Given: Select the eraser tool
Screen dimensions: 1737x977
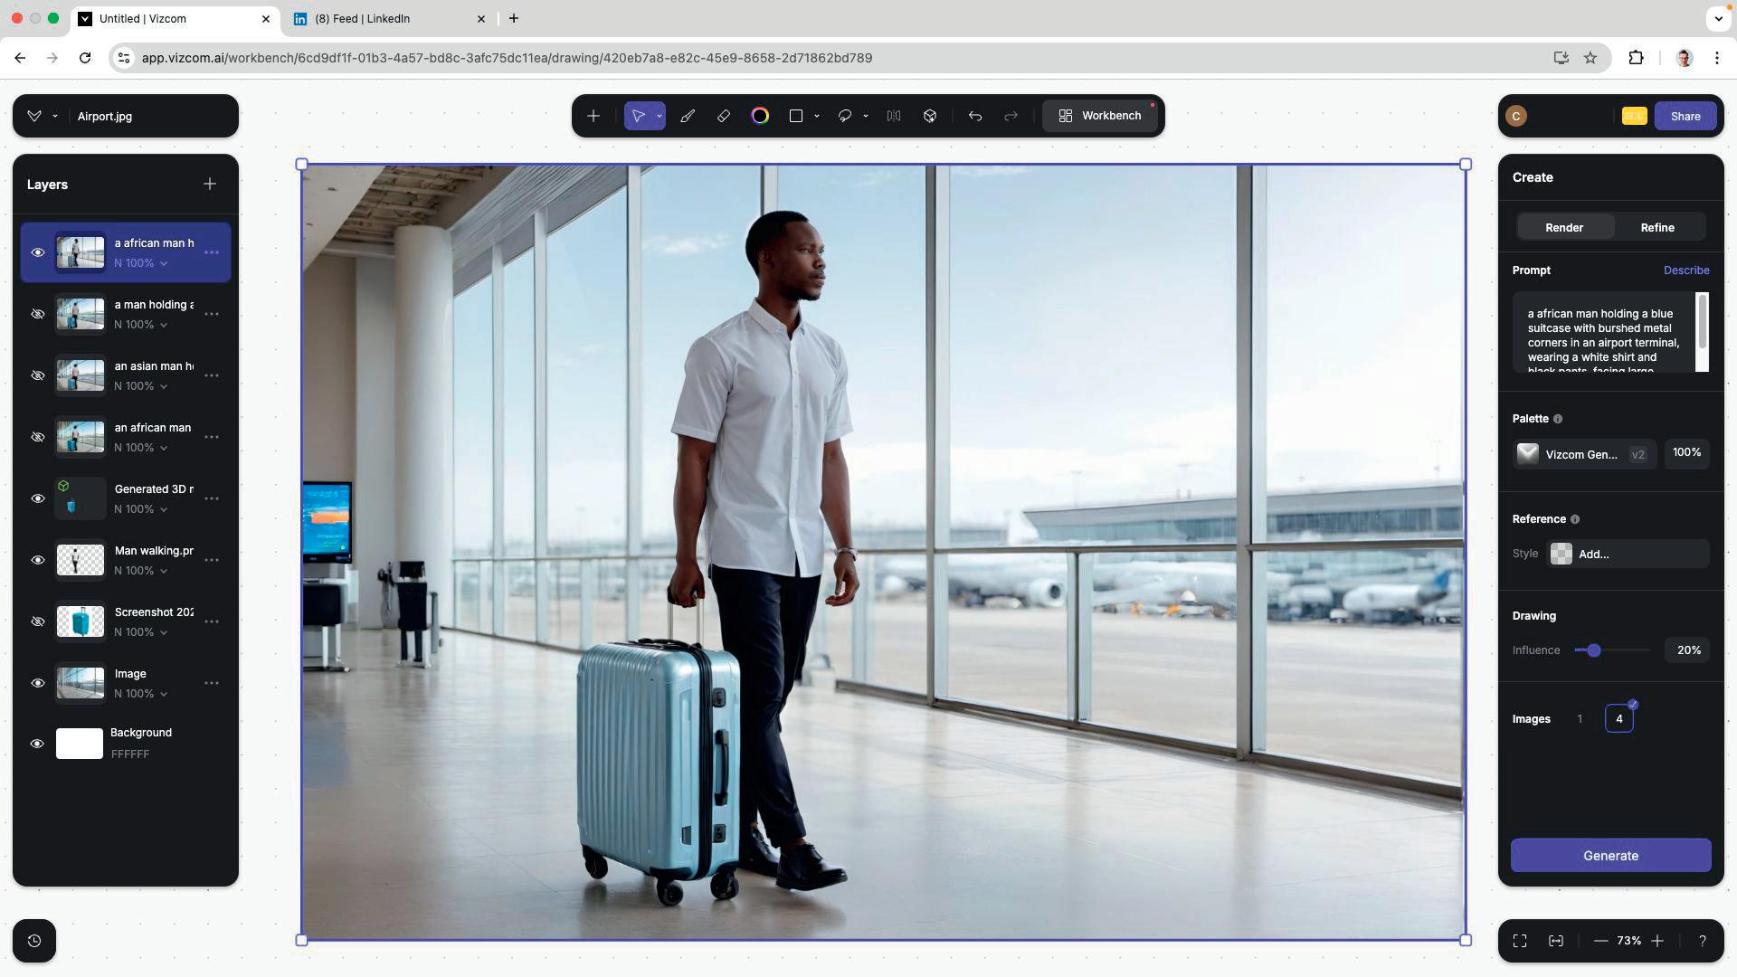Looking at the screenshot, I should 724,116.
